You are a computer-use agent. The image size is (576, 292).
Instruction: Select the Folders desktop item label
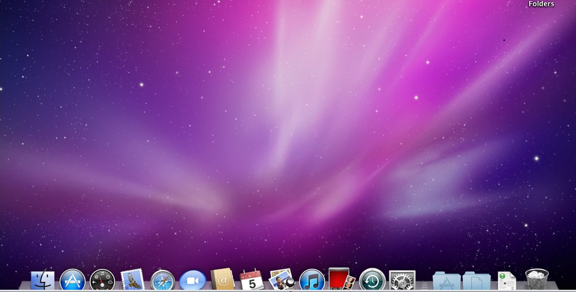coord(541,4)
